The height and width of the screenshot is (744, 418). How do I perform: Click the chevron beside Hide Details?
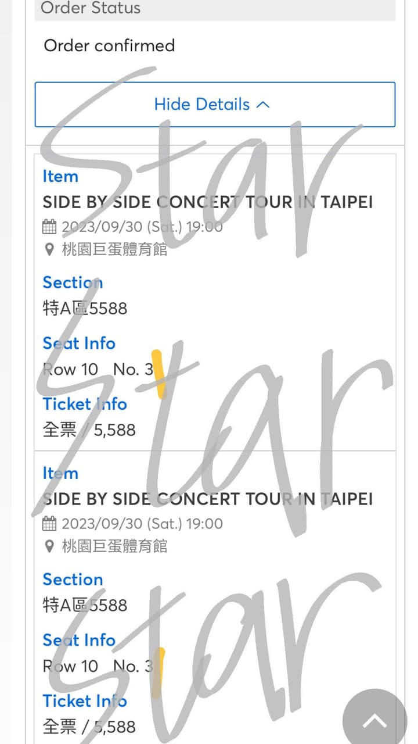[263, 105]
